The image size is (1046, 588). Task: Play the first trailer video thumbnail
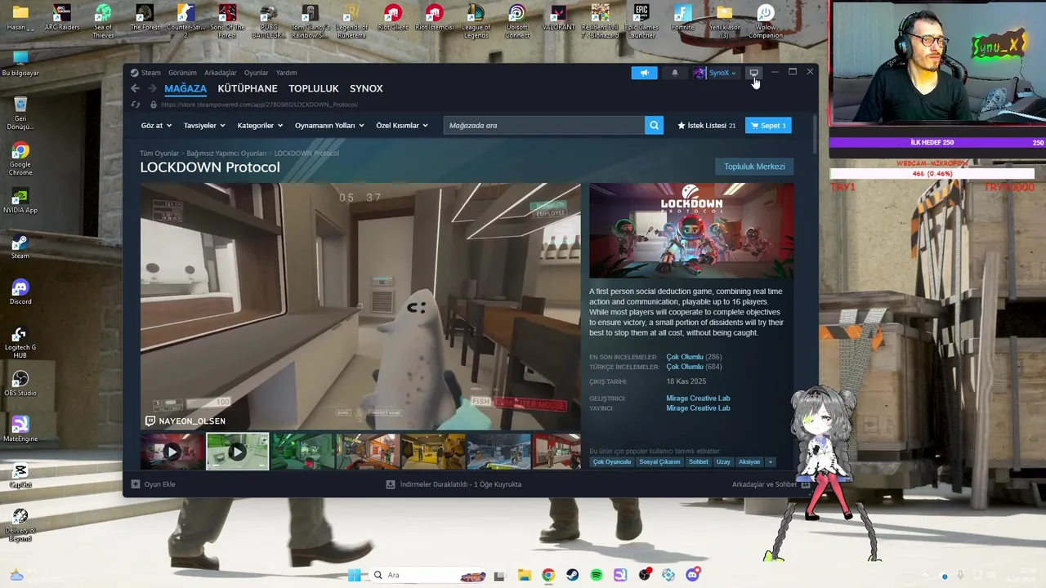[172, 452]
